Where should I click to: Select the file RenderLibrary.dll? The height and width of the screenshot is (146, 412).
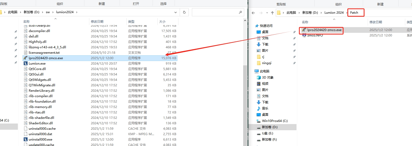(x=41, y=90)
